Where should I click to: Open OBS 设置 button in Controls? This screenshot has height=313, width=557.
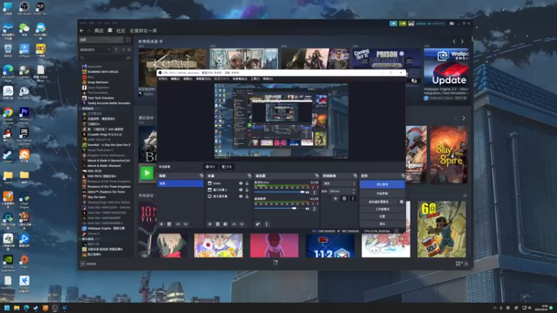click(382, 216)
